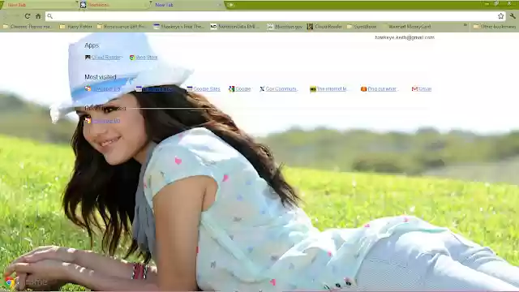Open The Internet M... most visited link
The width and height of the screenshot is (519, 292).
point(328,89)
